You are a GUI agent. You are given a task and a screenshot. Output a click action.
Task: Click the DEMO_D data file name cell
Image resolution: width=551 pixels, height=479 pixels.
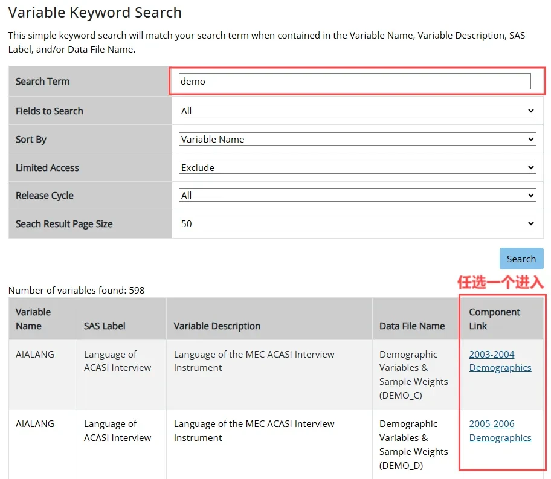(413, 445)
